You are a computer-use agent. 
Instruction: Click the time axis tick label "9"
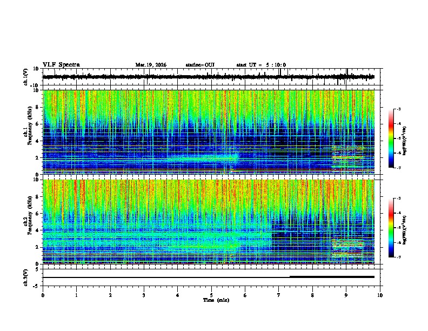[346, 295]
